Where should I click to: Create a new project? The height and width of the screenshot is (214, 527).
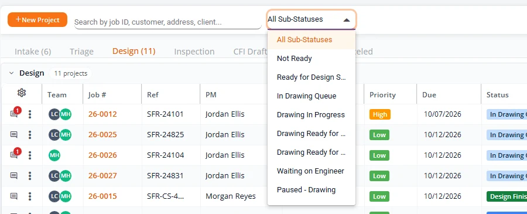pos(37,20)
